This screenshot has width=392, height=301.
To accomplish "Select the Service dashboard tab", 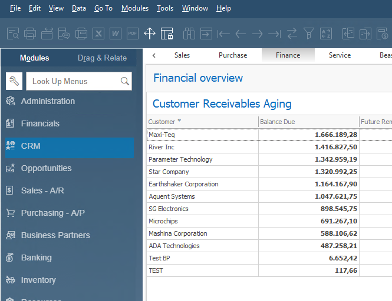I will (340, 55).
